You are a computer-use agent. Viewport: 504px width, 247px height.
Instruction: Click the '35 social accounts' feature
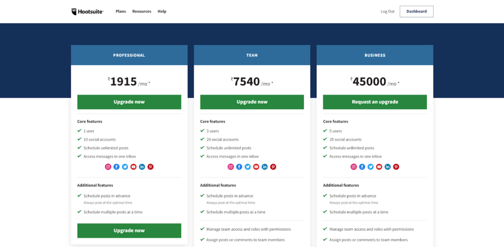tap(346, 139)
